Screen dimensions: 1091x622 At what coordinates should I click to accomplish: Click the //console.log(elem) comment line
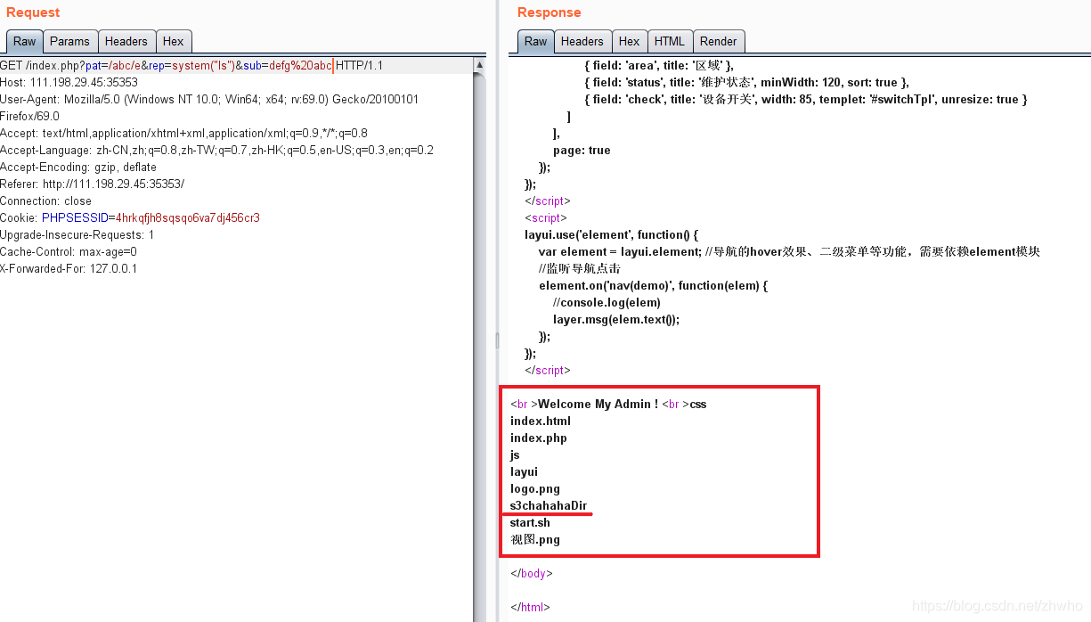pyautogui.click(x=607, y=302)
